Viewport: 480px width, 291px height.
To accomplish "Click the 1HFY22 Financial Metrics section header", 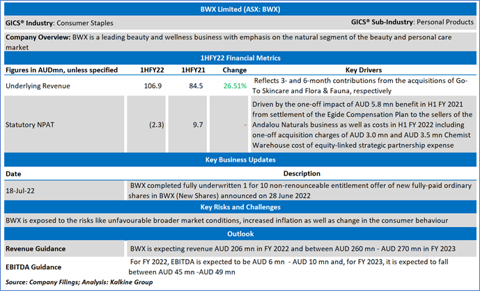I will click(x=240, y=58).
